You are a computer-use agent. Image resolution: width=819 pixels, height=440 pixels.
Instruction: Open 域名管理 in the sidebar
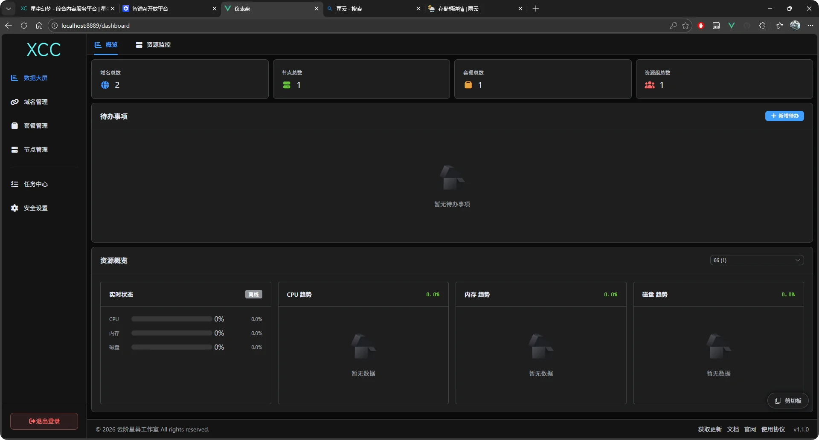[35, 102]
